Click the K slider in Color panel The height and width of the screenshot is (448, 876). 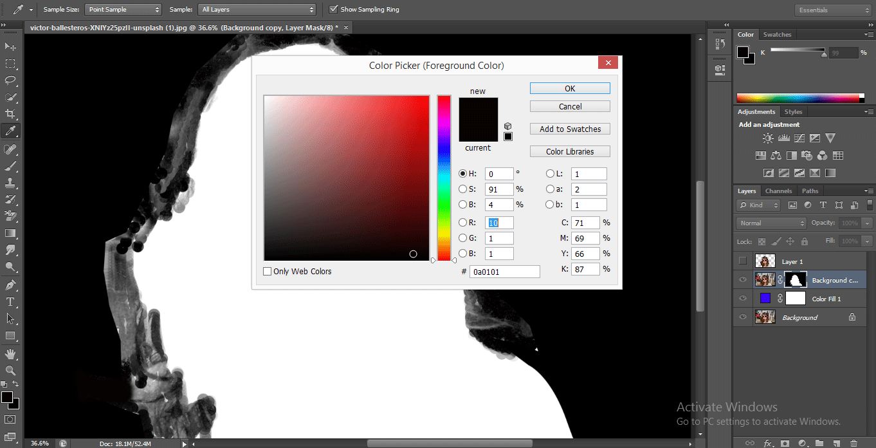tap(798, 50)
